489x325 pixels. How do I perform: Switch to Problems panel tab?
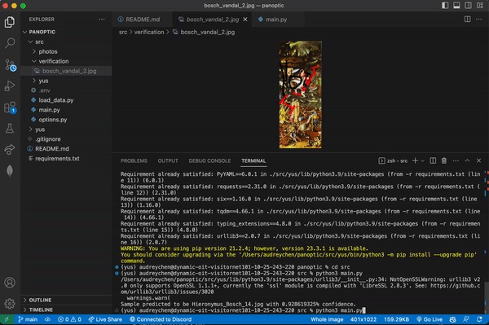pos(134,160)
